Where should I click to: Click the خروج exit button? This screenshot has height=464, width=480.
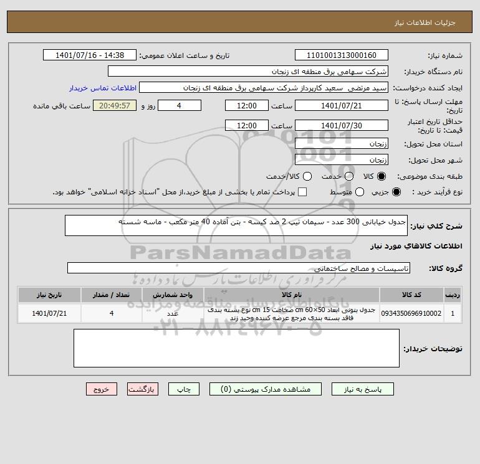(102, 389)
